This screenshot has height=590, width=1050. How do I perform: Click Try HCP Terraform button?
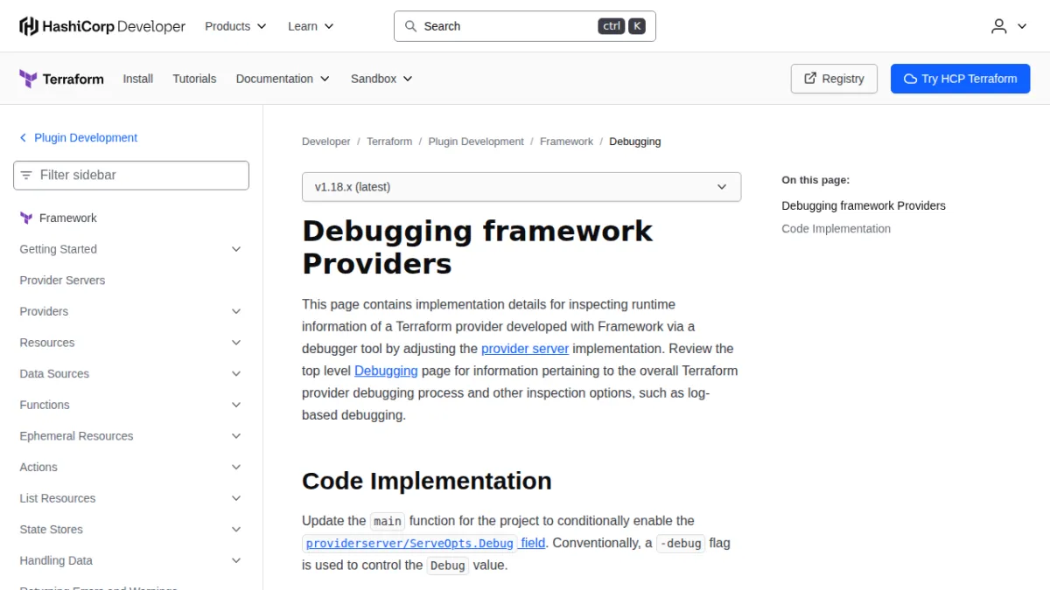[961, 79]
